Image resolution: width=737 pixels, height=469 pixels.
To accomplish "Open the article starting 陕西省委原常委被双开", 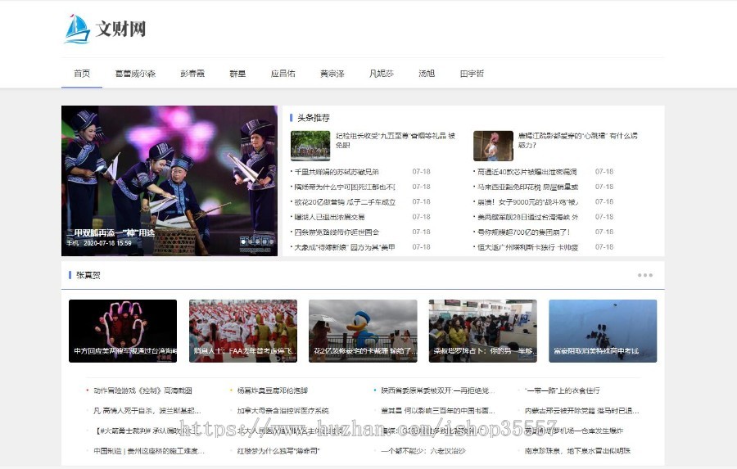I will (437, 390).
